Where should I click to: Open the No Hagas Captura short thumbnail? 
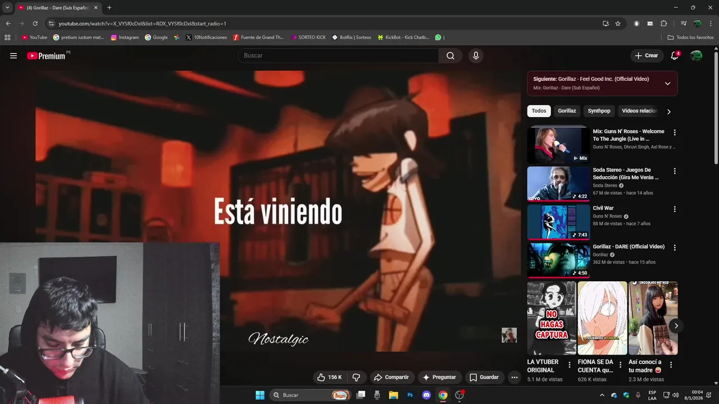point(552,318)
